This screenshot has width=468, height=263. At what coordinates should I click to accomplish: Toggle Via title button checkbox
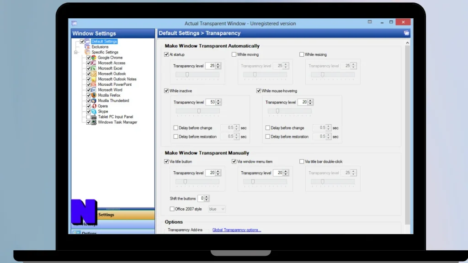(166, 162)
